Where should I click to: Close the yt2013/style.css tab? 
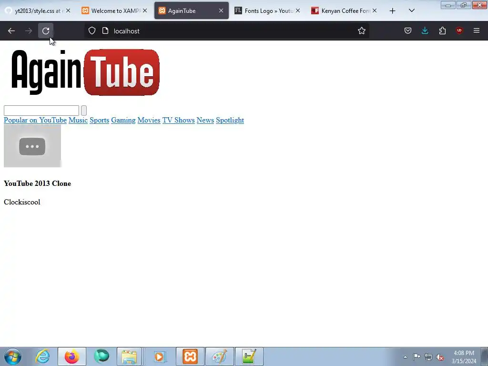[68, 11]
